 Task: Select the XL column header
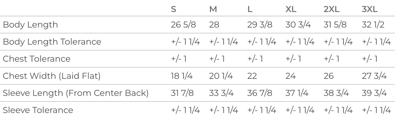pyautogui.click(x=291, y=9)
